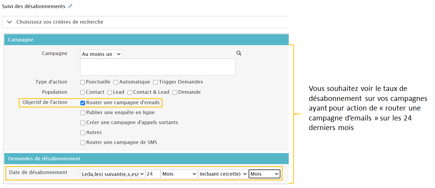
Task: Toggle the 'Contact & Lead' checkbox
Action: (130, 92)
